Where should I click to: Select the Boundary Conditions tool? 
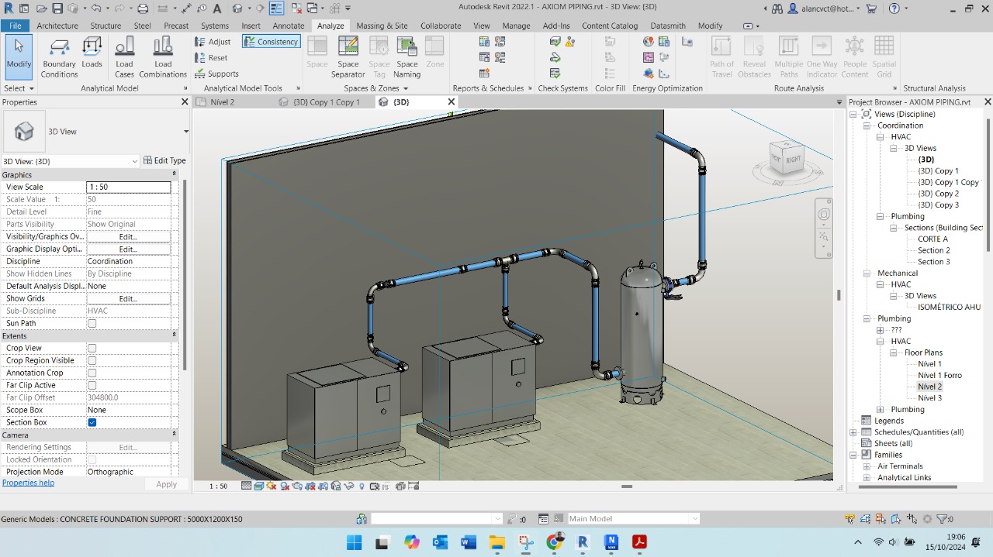coord(60,57)
